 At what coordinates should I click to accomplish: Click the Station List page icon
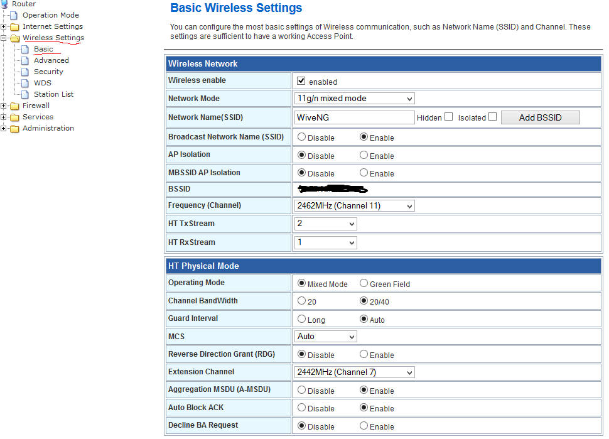coord(25,94)
